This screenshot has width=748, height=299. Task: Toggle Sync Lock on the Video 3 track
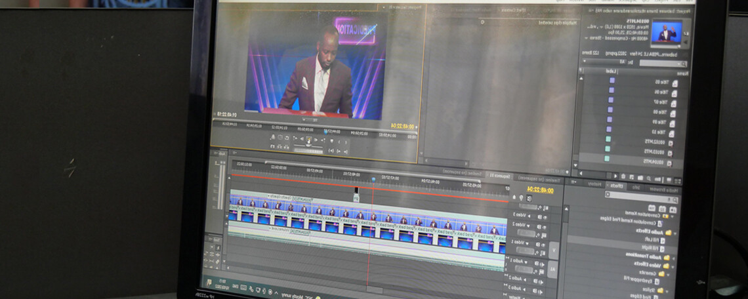click(x=539, y=217)
